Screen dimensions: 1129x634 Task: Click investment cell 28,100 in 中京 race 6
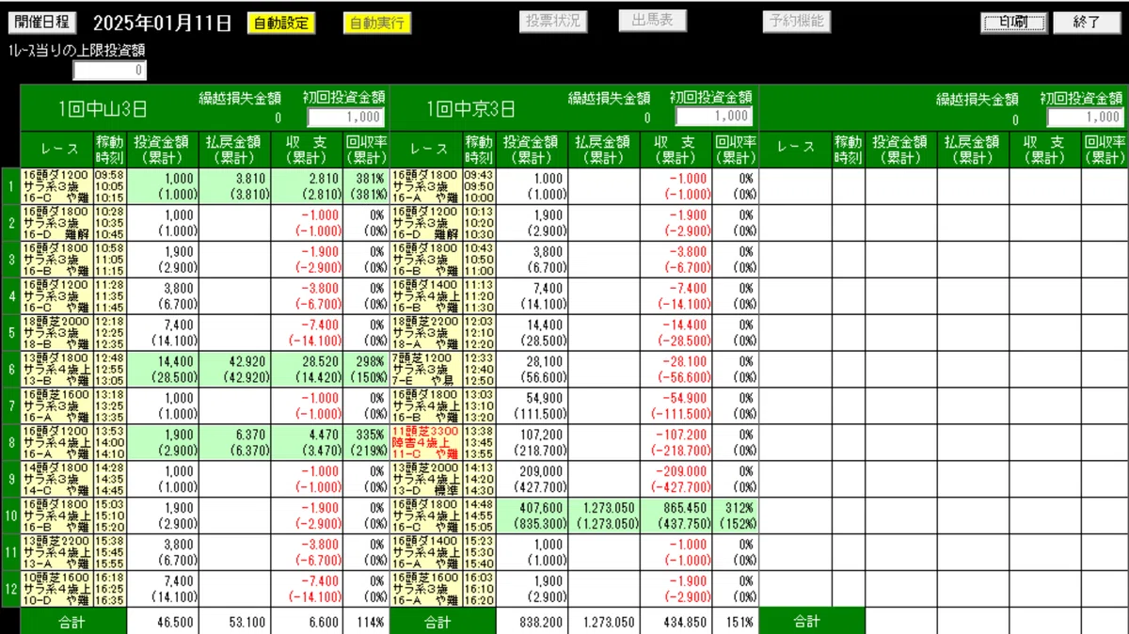coord(533,369)
